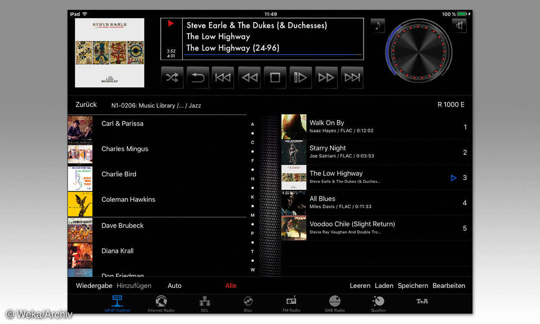Skip to previous track
This screenshot has height=324, width=540.
tap(223, 77)
